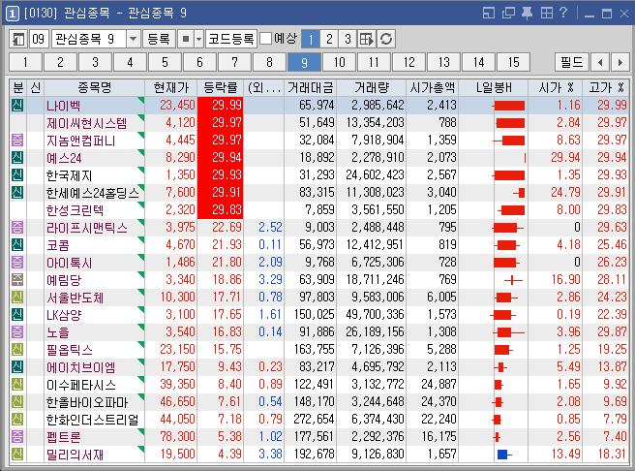Click the 신 badge on the 한화인더스트리얼 row

pyautogui.click(x=17, y=419)
